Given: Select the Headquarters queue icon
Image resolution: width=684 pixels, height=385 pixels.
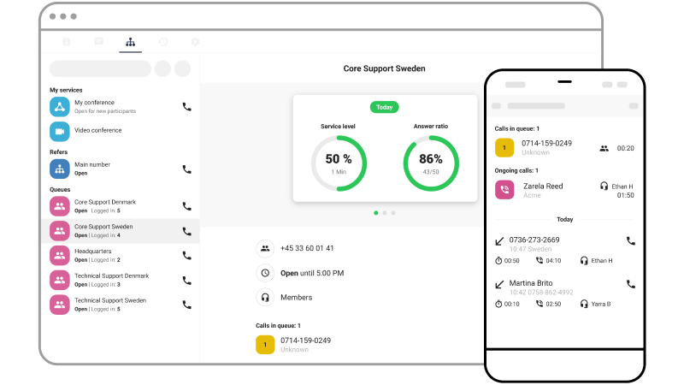Looking at the screenshot, I should 59,255.
